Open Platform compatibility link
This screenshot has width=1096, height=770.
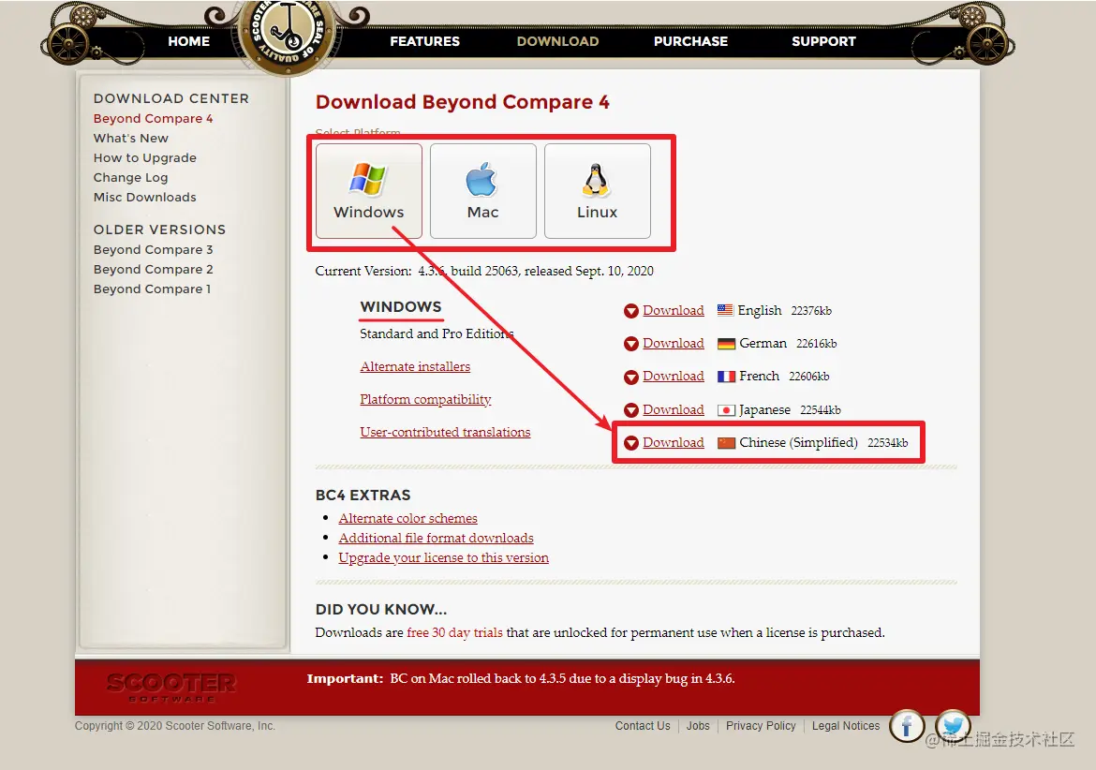(x=425, y=399)
